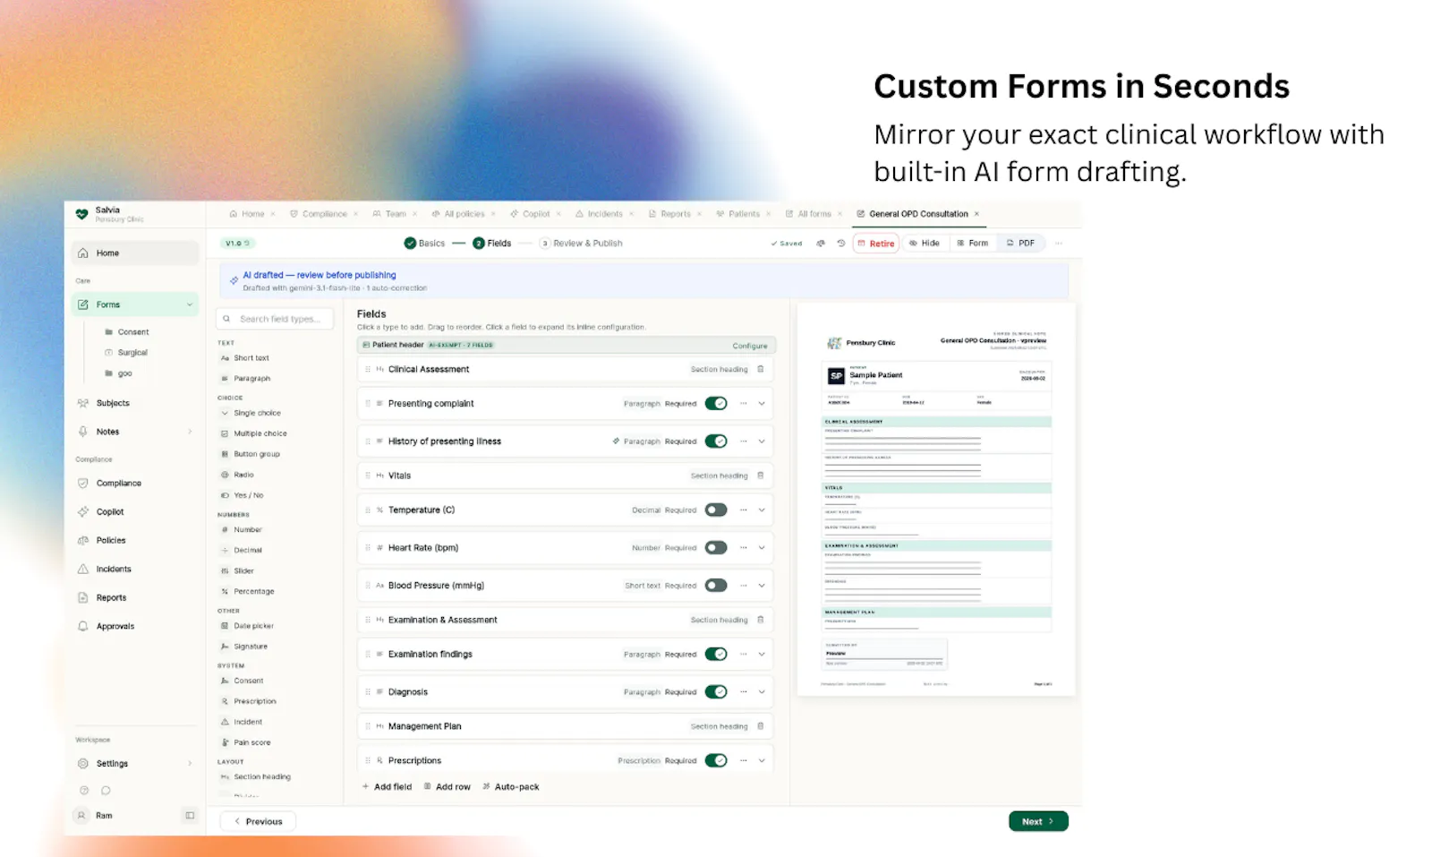Grab the drag handle of Heart Rate (bpm)
Image resolution: width=1432 pixels, height=857 pixels.
pos(368,548)
